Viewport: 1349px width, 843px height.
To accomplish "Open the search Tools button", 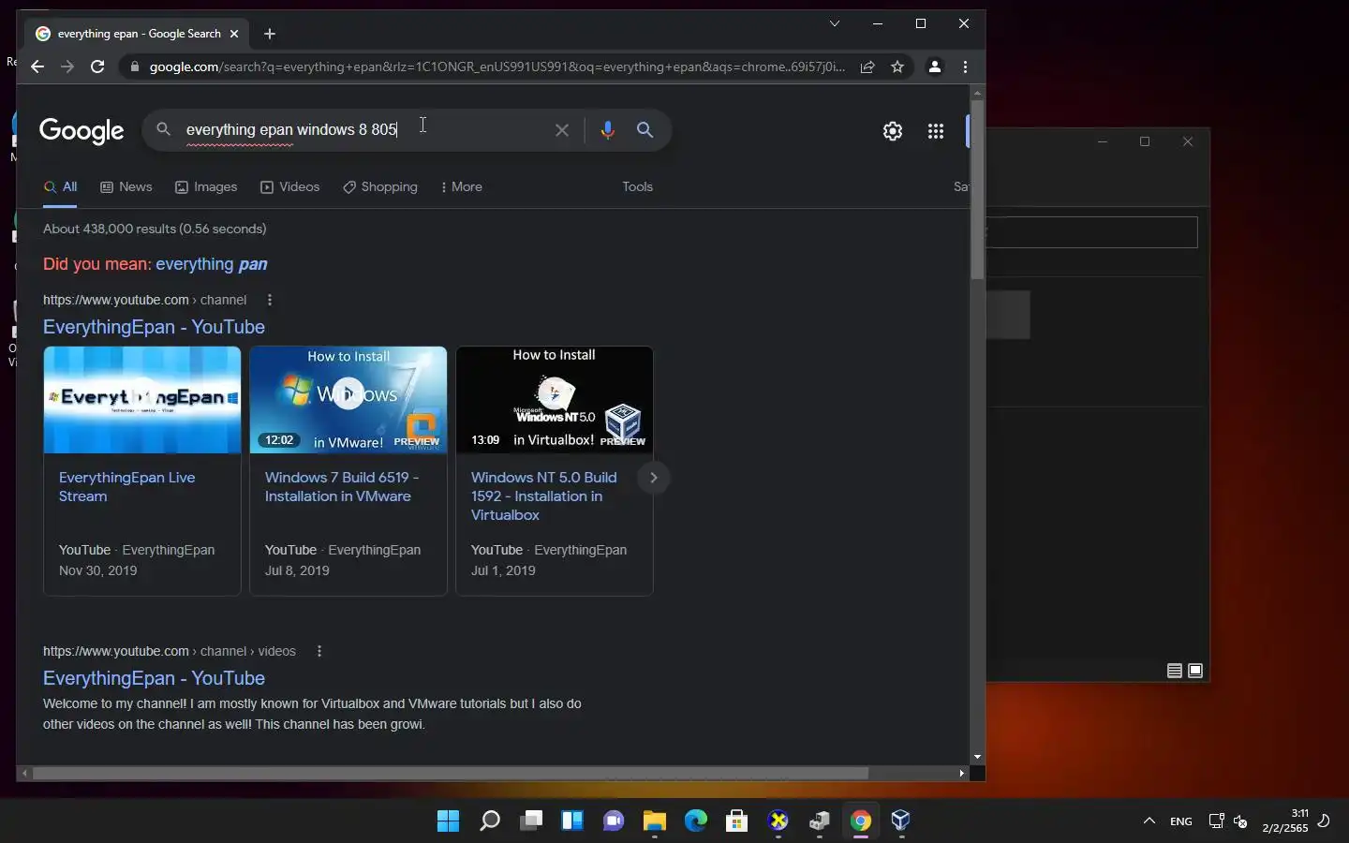I will (637, 186).
